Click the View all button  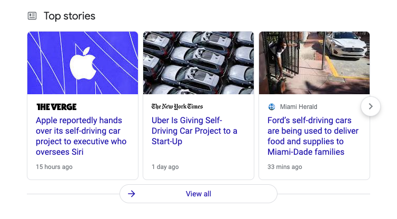click(198, 194)
